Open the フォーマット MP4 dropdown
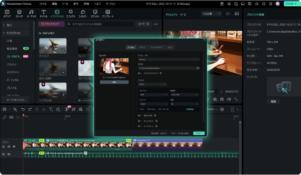301x175 pixels. click(153, 95)
